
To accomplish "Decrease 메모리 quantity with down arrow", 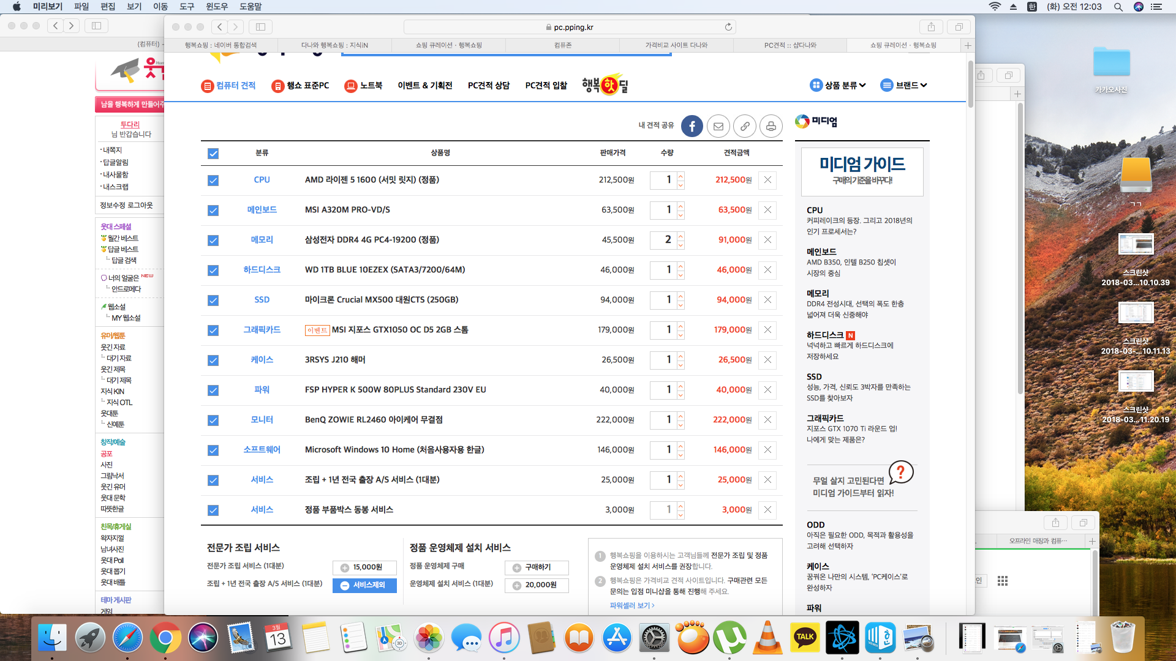I will point(680,245).
